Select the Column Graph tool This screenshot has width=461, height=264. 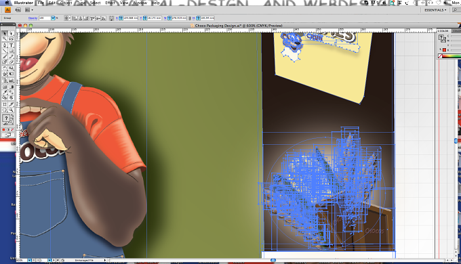(x=11, y=80)
